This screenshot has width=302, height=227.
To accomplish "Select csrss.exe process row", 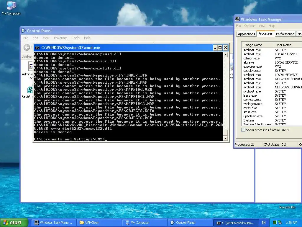I will pos(272,108).
